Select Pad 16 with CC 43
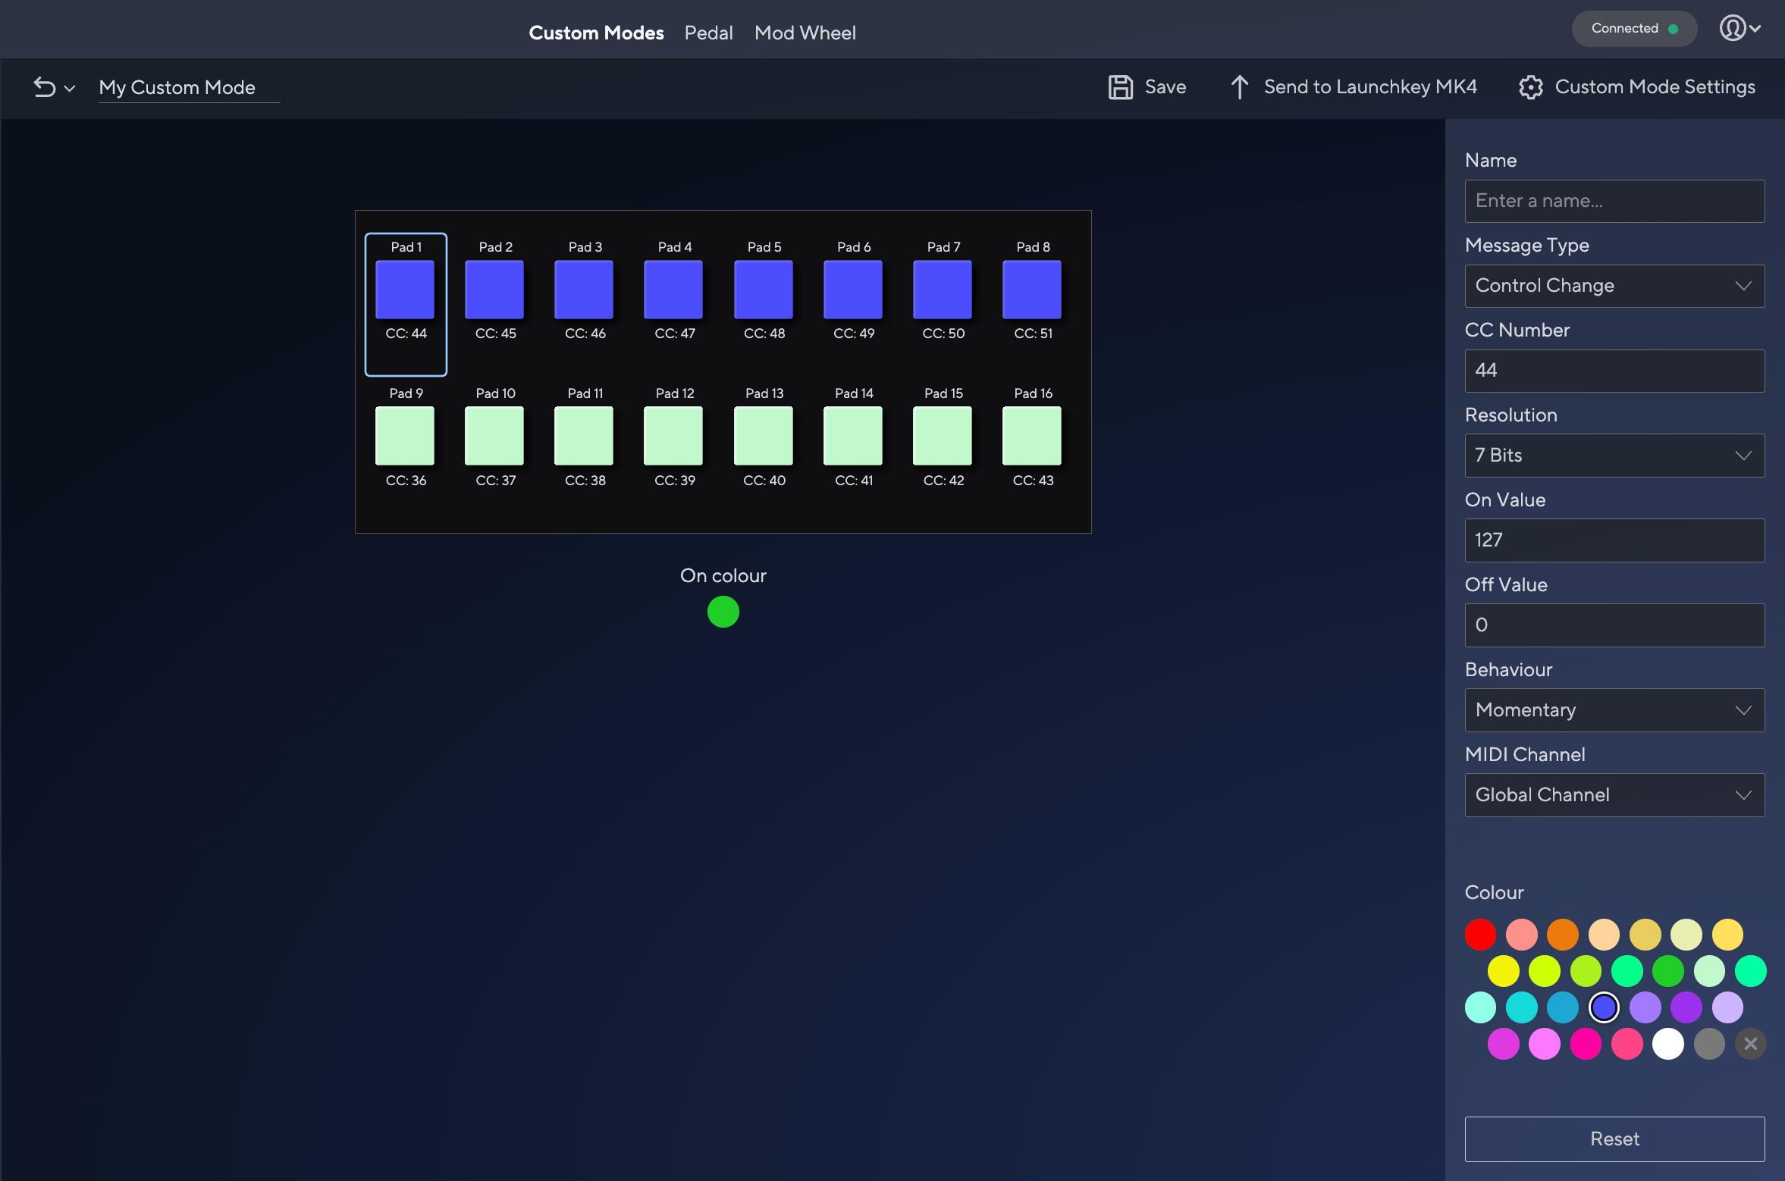 click(x=1033, y=437)
